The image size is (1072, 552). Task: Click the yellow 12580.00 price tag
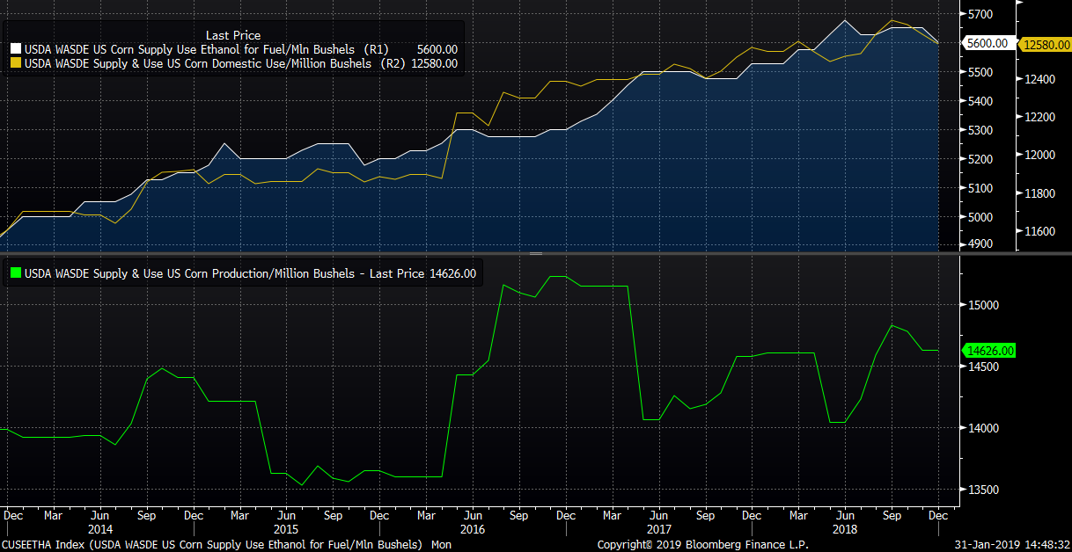point(1044,43)
